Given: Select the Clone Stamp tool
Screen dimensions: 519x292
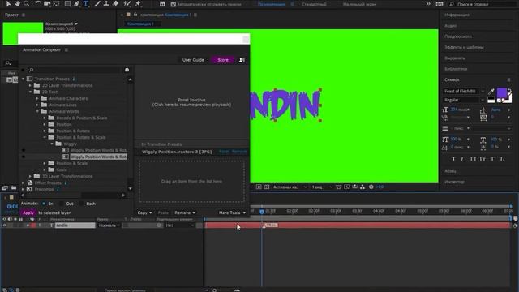Looking at the screenshot, I should tap(106, 4).
